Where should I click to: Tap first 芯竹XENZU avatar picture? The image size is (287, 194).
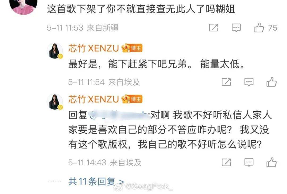(x=55, y=51)
